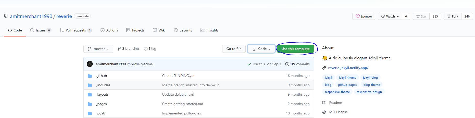View the 2 branches link
475x118 pixels.
[x=129, y=48]
